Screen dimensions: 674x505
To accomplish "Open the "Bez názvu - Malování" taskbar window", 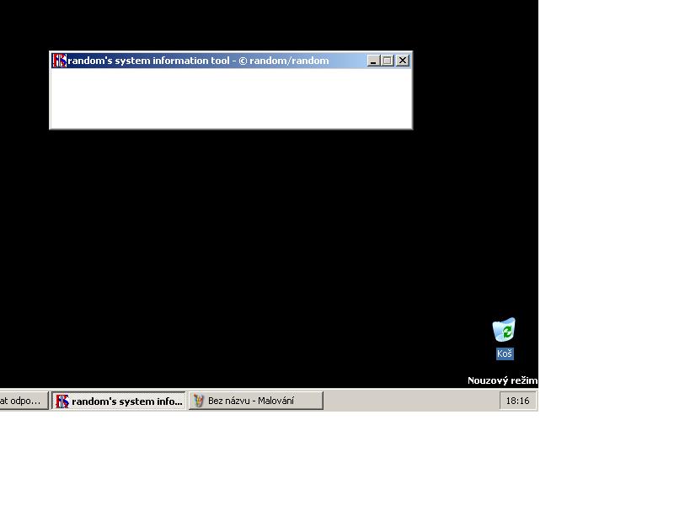I will [251, 401].
